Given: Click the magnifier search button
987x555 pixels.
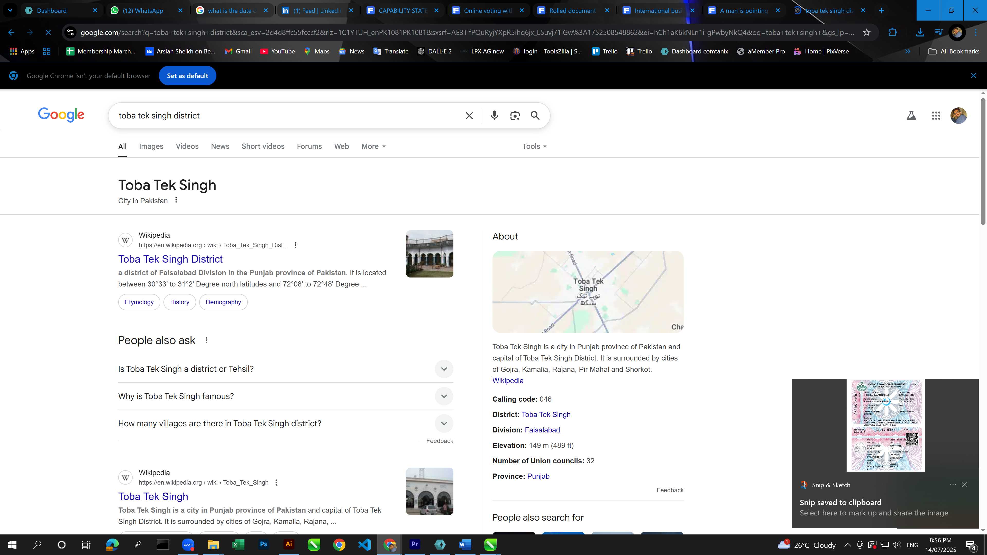Looking at the screenshot, I should point(535,115).
